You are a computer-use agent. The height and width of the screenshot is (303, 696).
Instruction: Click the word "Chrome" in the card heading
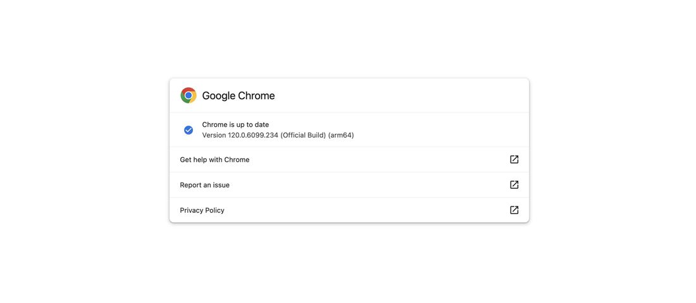[256, 96]
